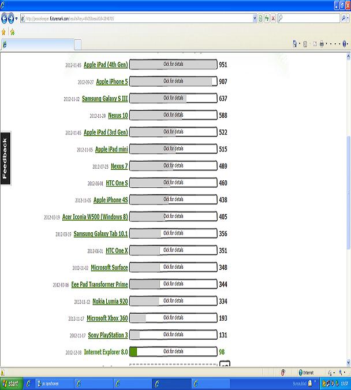Stop loading with the red X icon
The width and height of the screenshot is (351, 390).
(x=273, y=18)
